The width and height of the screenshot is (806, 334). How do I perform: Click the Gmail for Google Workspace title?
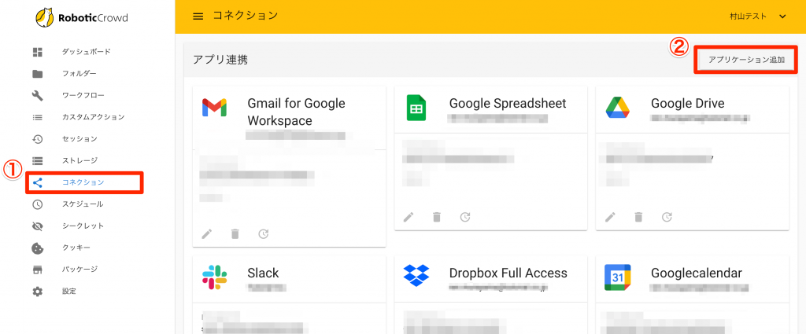[x=296, y=112]
